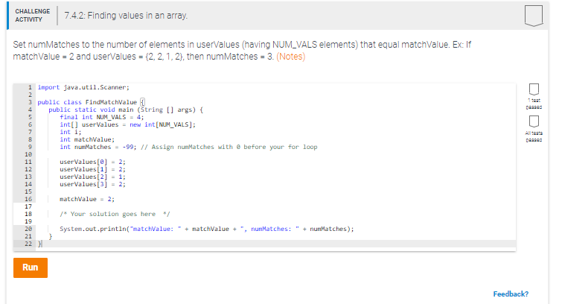Screen dimensions: 562x304
Task: Click the 'Your solution goes here' comment line
Action: pyautogui.click(x=115, y=214)
